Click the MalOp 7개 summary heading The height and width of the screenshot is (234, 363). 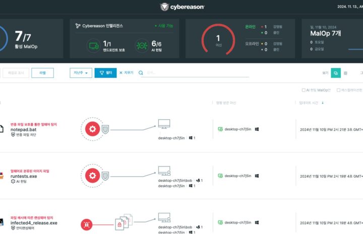point(326,33)
